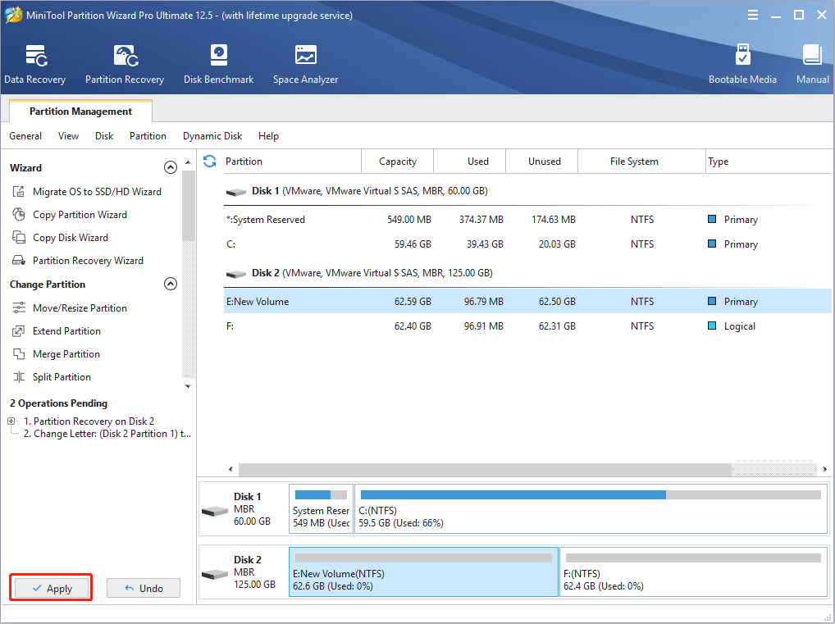Viewport: 835px width, 624px height.
Task: Select the E:New Volume partition row
Action: pyautogui.click(x=527, y=302)
